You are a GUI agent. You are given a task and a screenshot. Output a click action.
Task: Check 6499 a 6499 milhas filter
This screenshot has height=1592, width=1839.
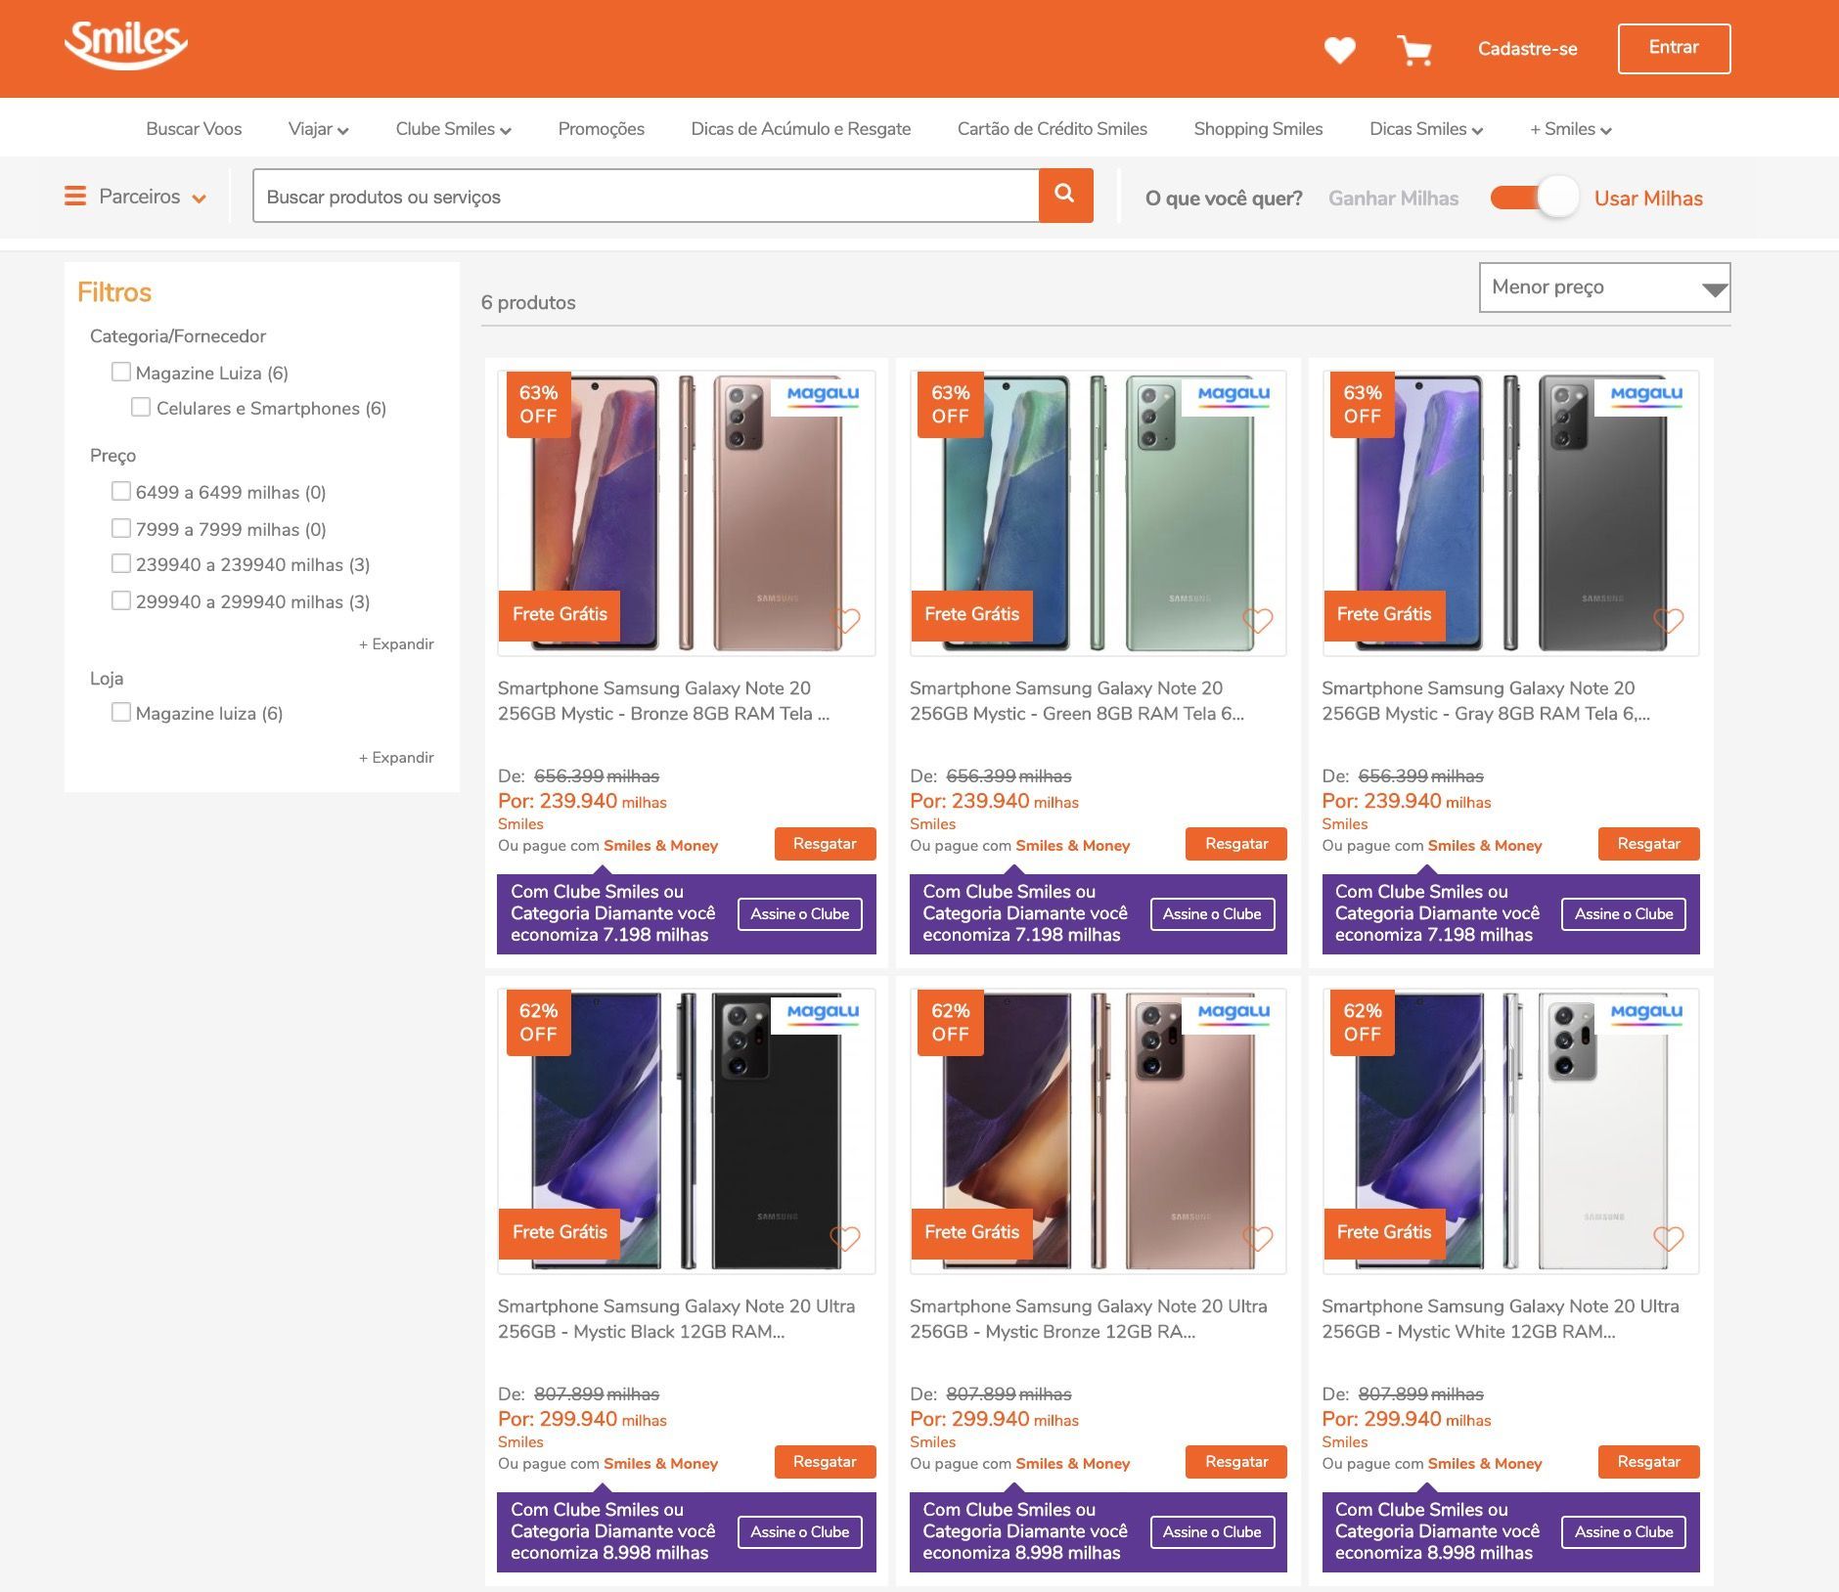(x=121, y=491)
